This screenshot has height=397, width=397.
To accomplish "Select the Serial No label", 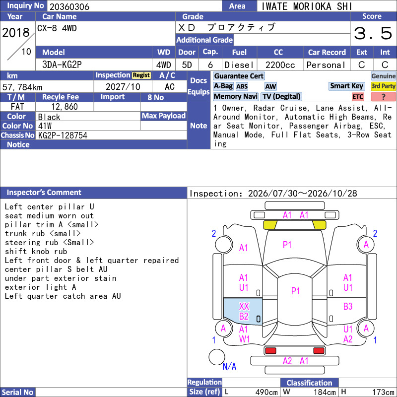I will [17, 392].
